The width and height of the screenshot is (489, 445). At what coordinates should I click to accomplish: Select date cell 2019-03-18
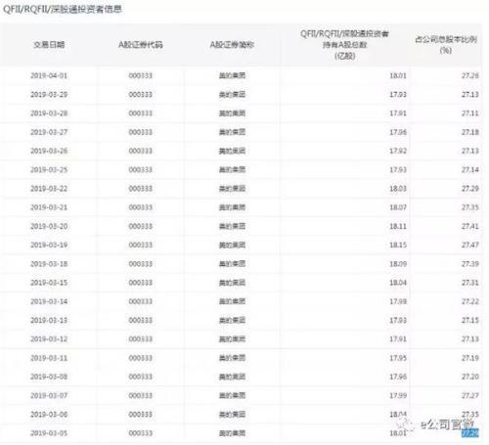point(49,264)
